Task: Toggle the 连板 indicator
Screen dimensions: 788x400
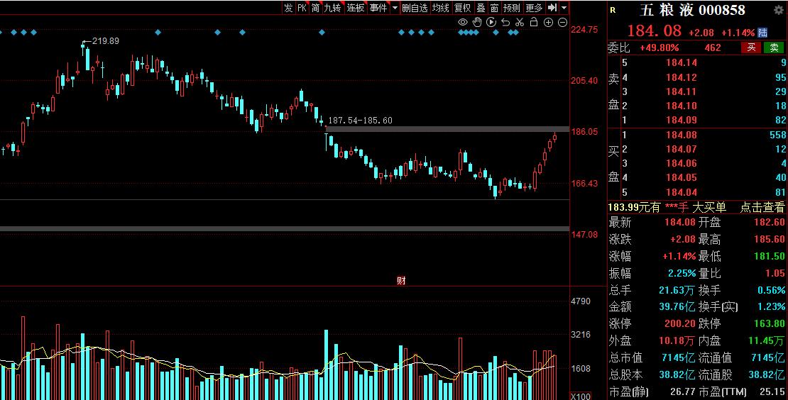Action: [x=356, y=8]
